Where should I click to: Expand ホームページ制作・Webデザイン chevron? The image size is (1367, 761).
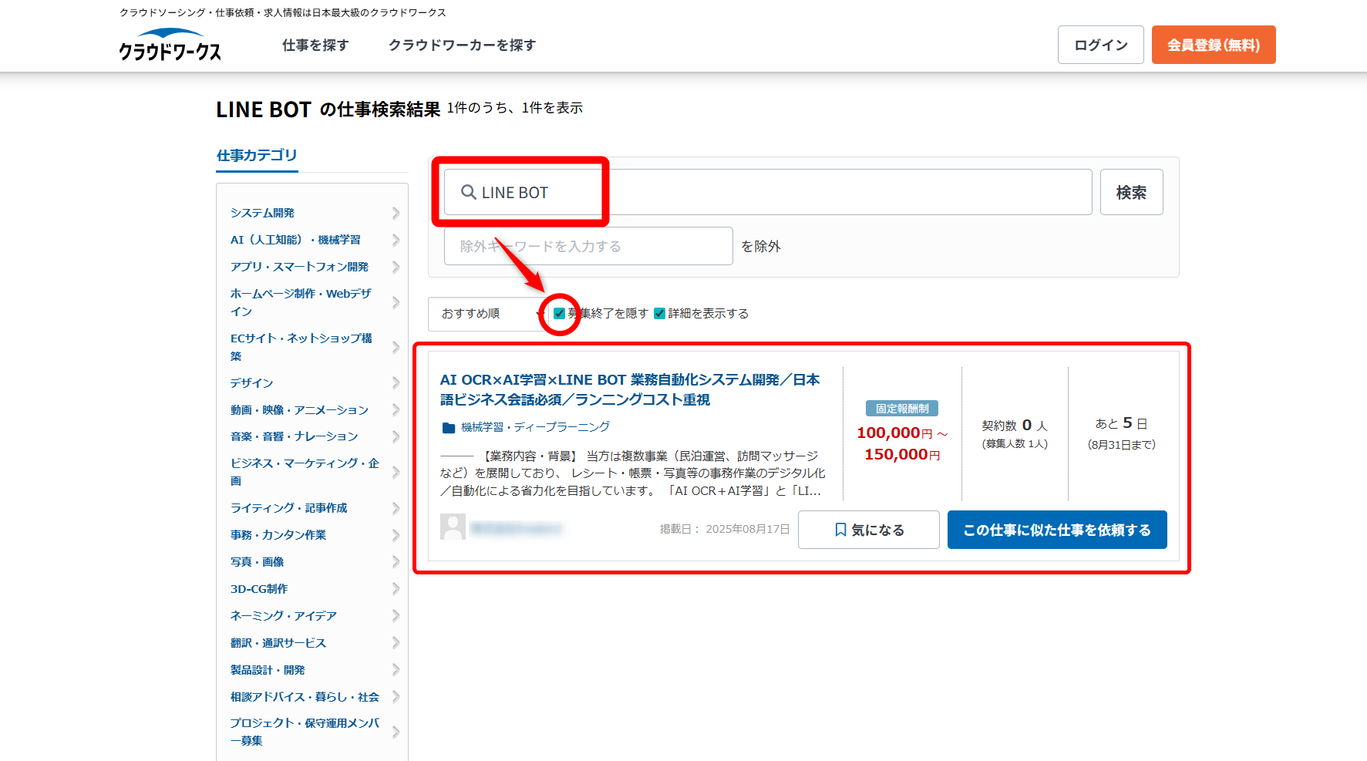tap(396, 302)
